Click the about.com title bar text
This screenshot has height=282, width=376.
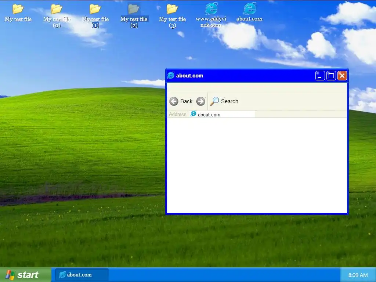click(x=189, y=76)
